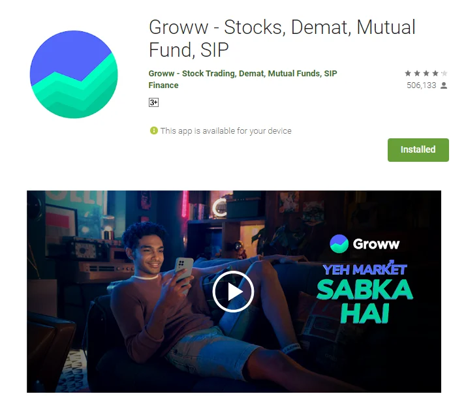Play the Groww promo video

coord(233,292)
